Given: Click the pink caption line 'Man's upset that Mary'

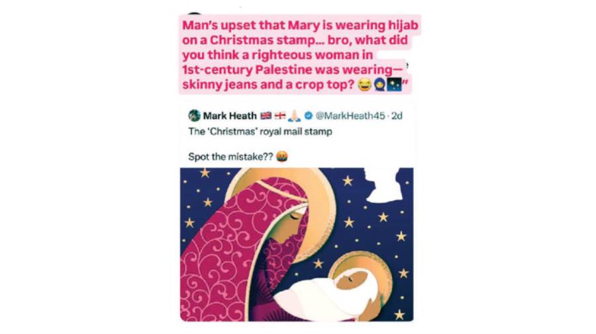Looking at the screenshot, I should point(251,25).
